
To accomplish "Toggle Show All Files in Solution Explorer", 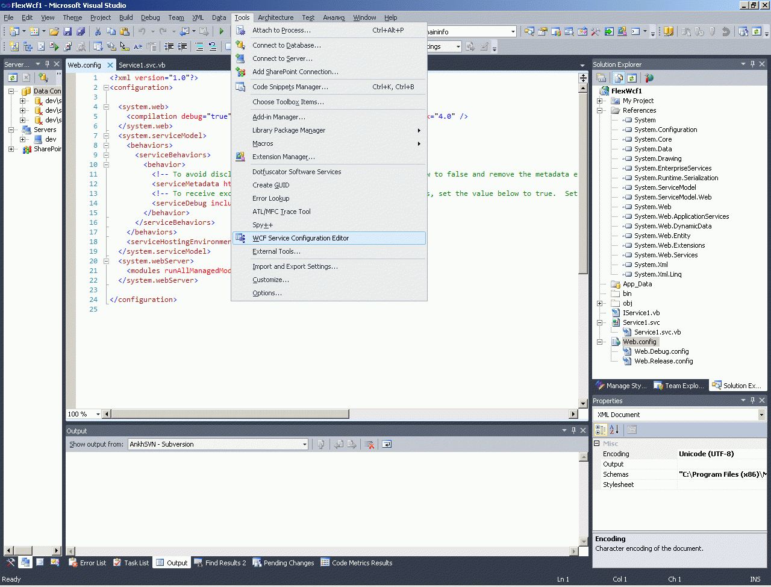I will pyautogui.click(x=618, y=78).
